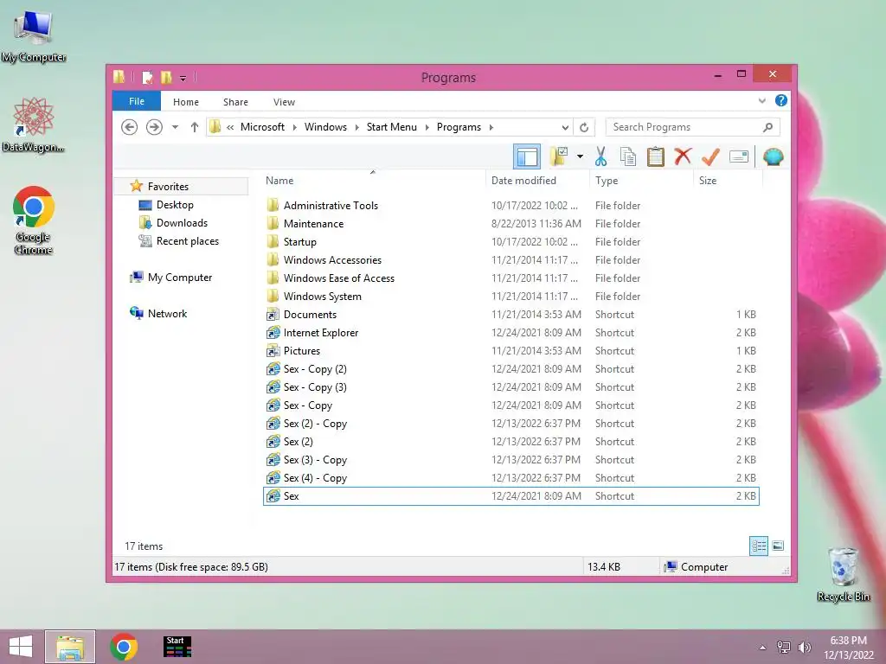Click File Explorer taskbar icon

(x=70, y=647)
